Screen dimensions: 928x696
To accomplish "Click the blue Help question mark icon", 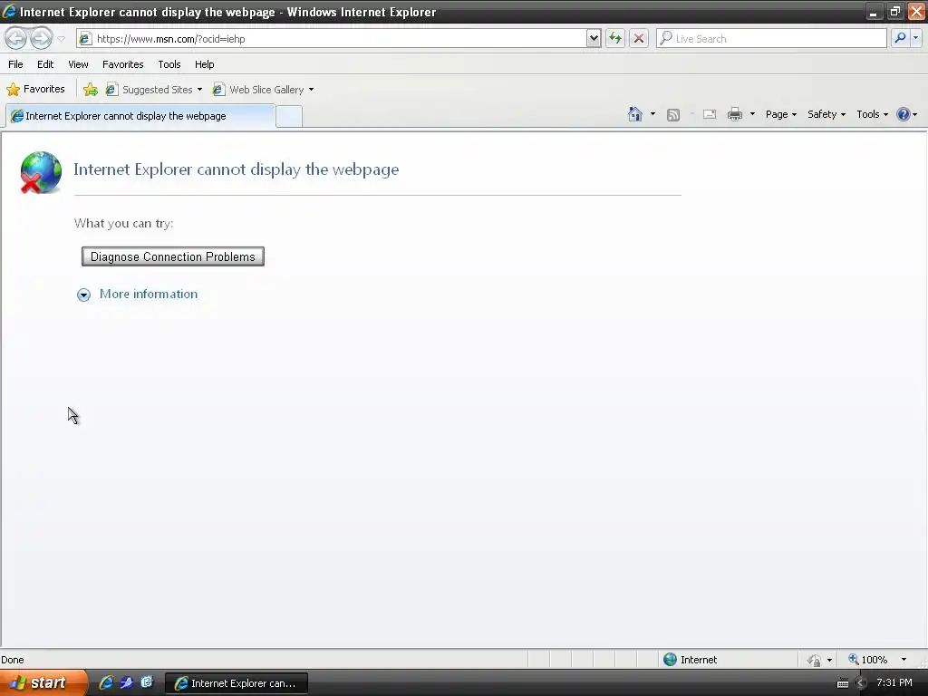I will coord(904,114).
